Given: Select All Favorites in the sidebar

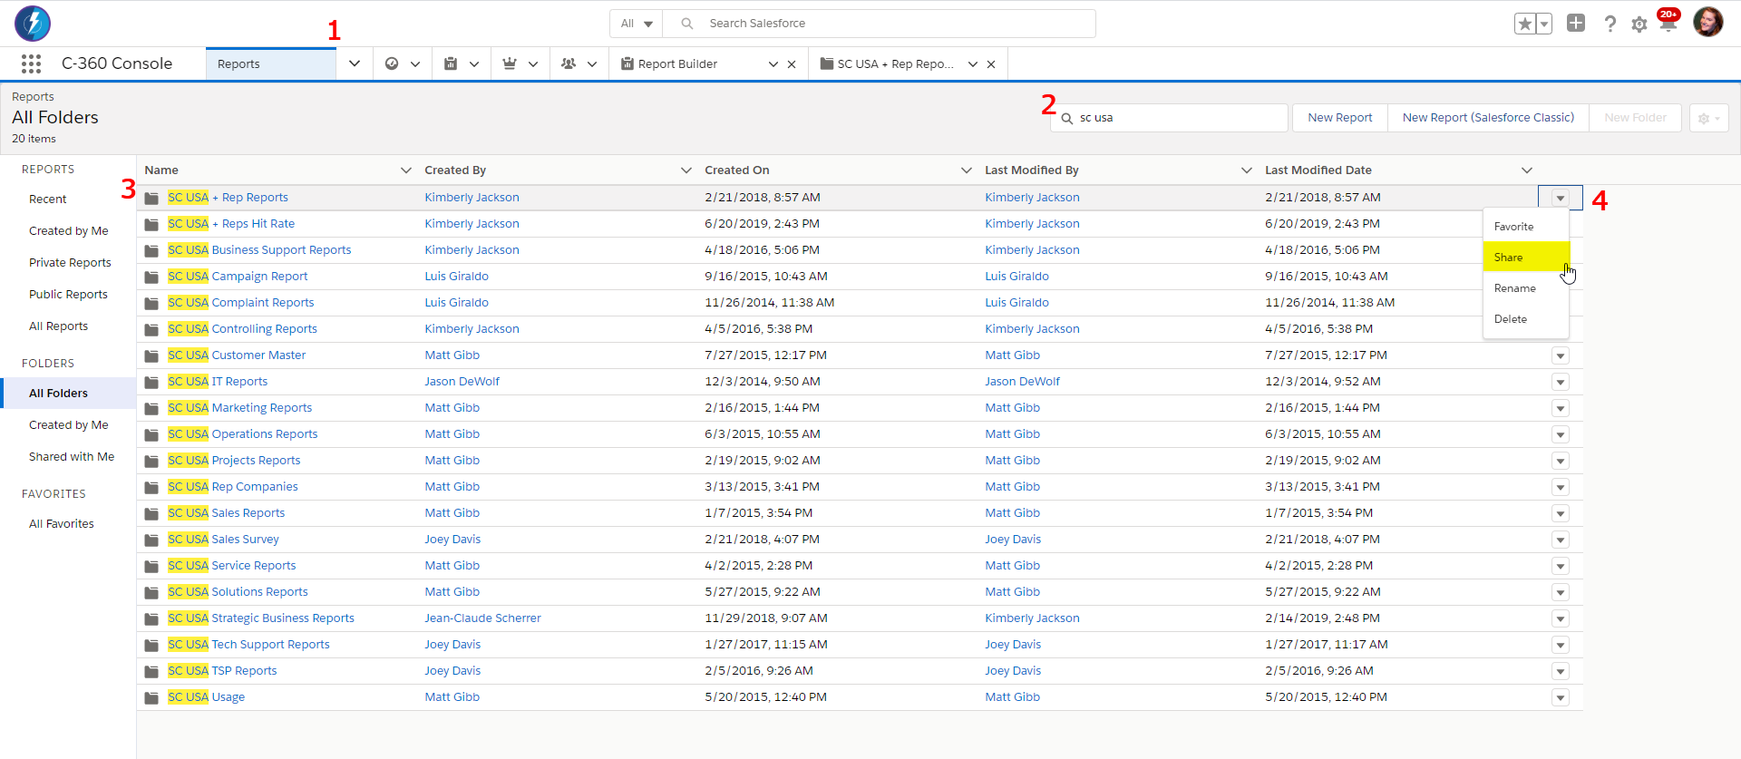Looking at the screenshot, I should point(62,524).
